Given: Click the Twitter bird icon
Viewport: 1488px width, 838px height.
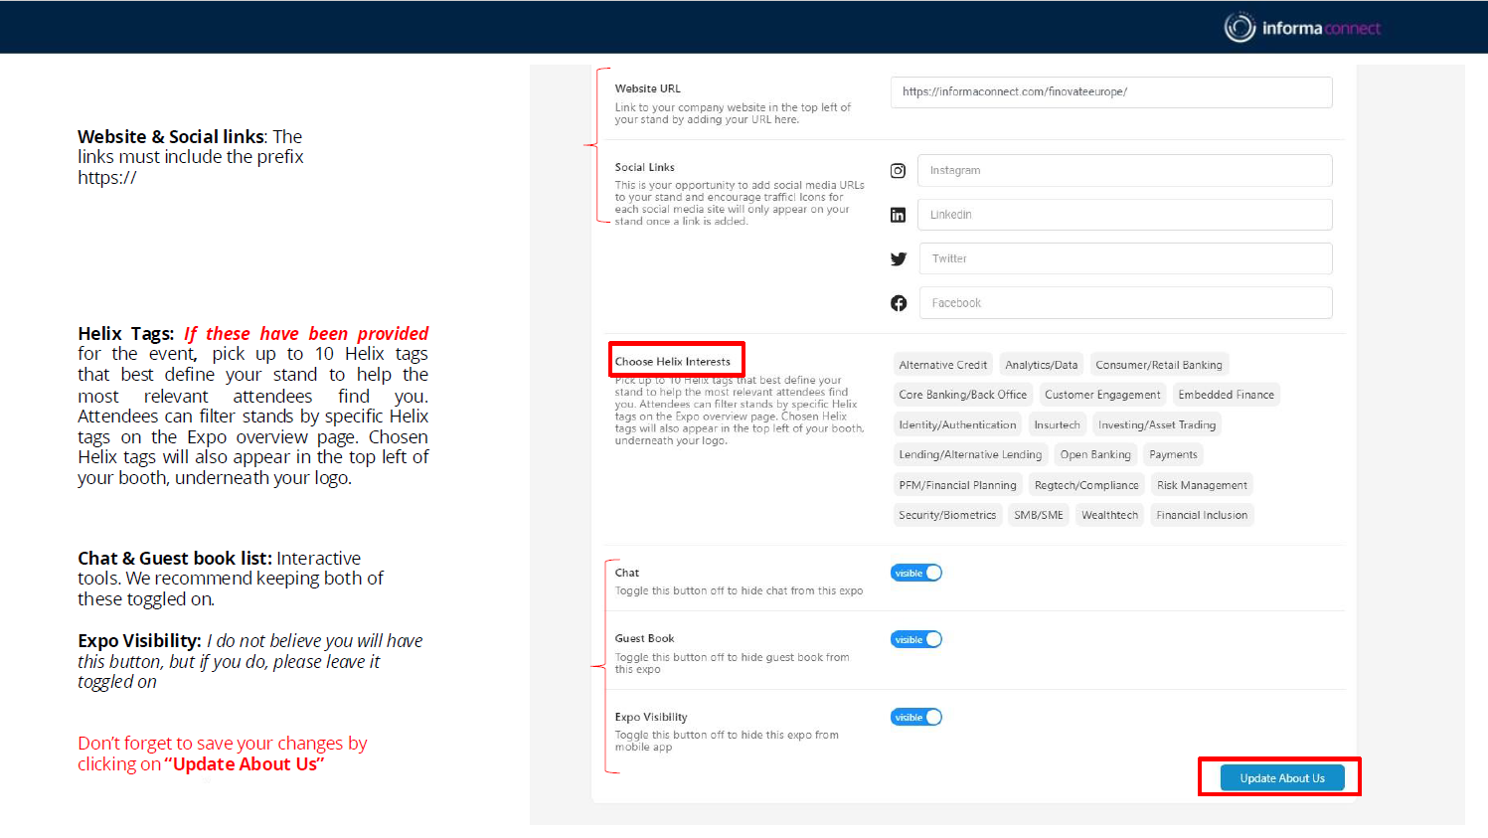Looking at the screenshot, I should pyautogui.click(x=899, y=258).
